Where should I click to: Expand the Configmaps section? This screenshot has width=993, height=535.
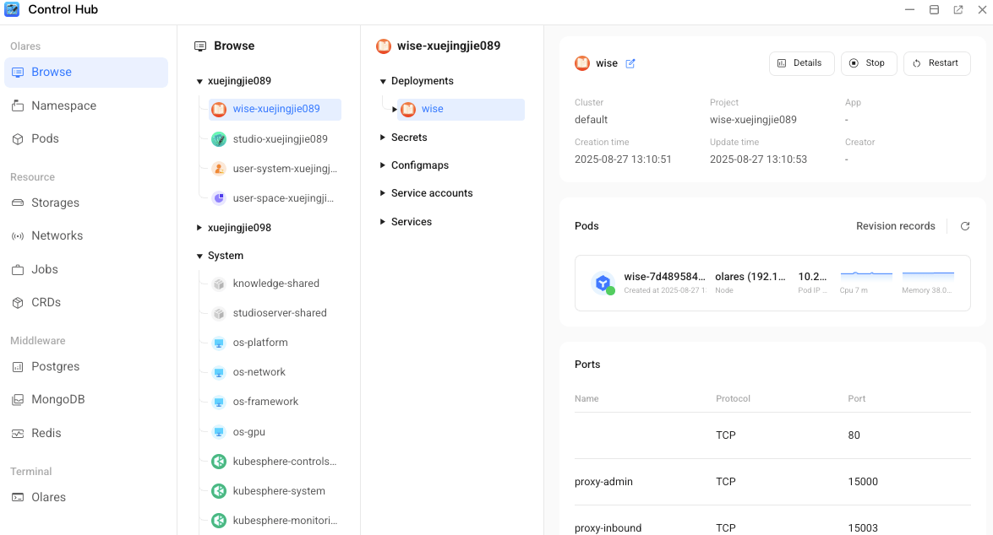click(x=383, y=165)
